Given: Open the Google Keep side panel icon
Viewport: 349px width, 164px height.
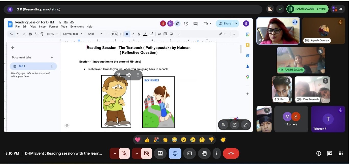Looking at the screenshot, I should pos(248,45).
